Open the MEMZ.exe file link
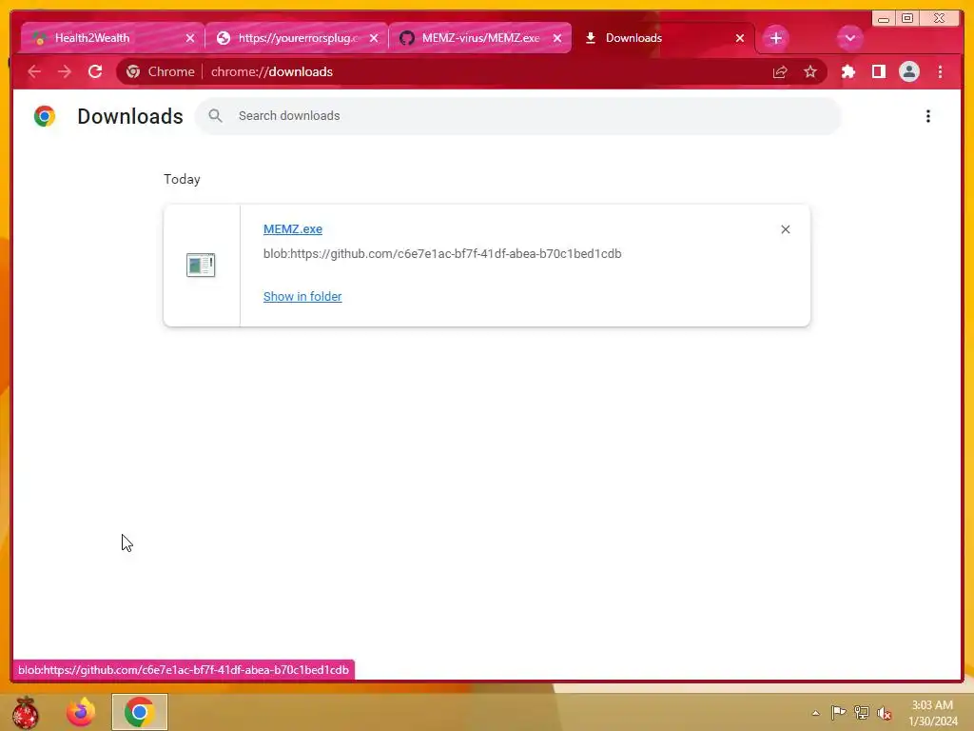 point(293,228)
